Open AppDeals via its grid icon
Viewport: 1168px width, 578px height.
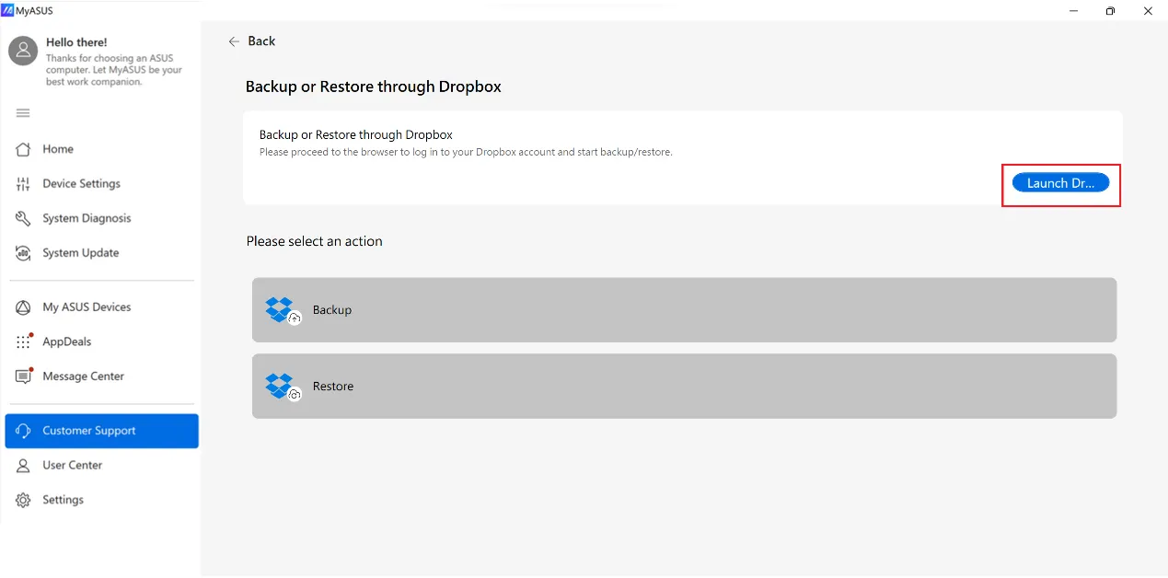click(x=22, y=341)
